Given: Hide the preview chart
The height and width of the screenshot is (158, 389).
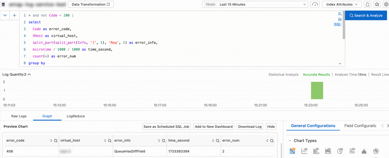Looking at the screenshot, I should 271,127.
